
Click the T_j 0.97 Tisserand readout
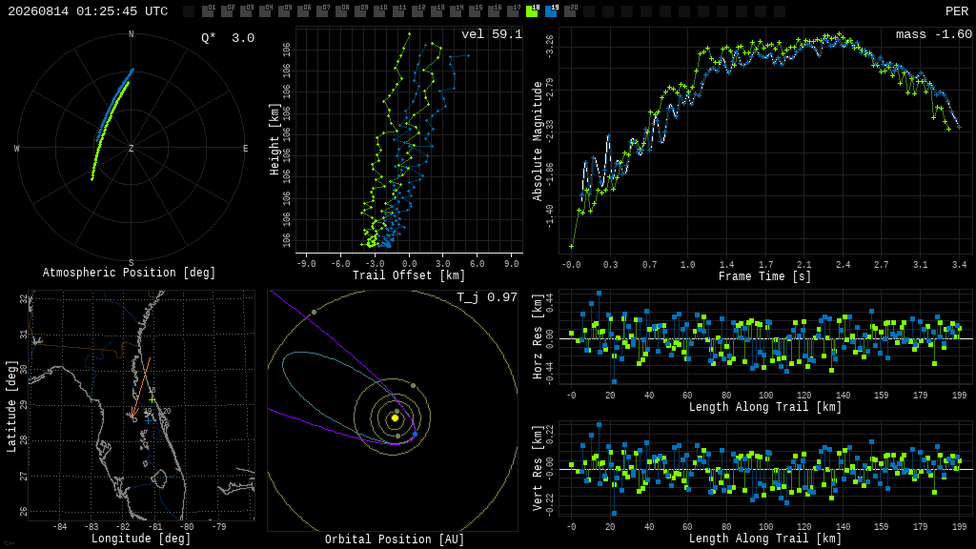pyautogui.click(x=487, y=297)
